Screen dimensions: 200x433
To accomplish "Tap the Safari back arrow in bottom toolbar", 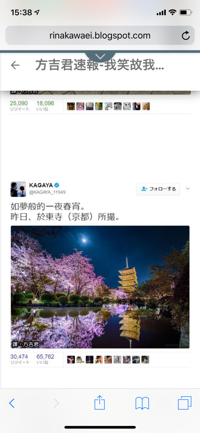I will 11,403.
